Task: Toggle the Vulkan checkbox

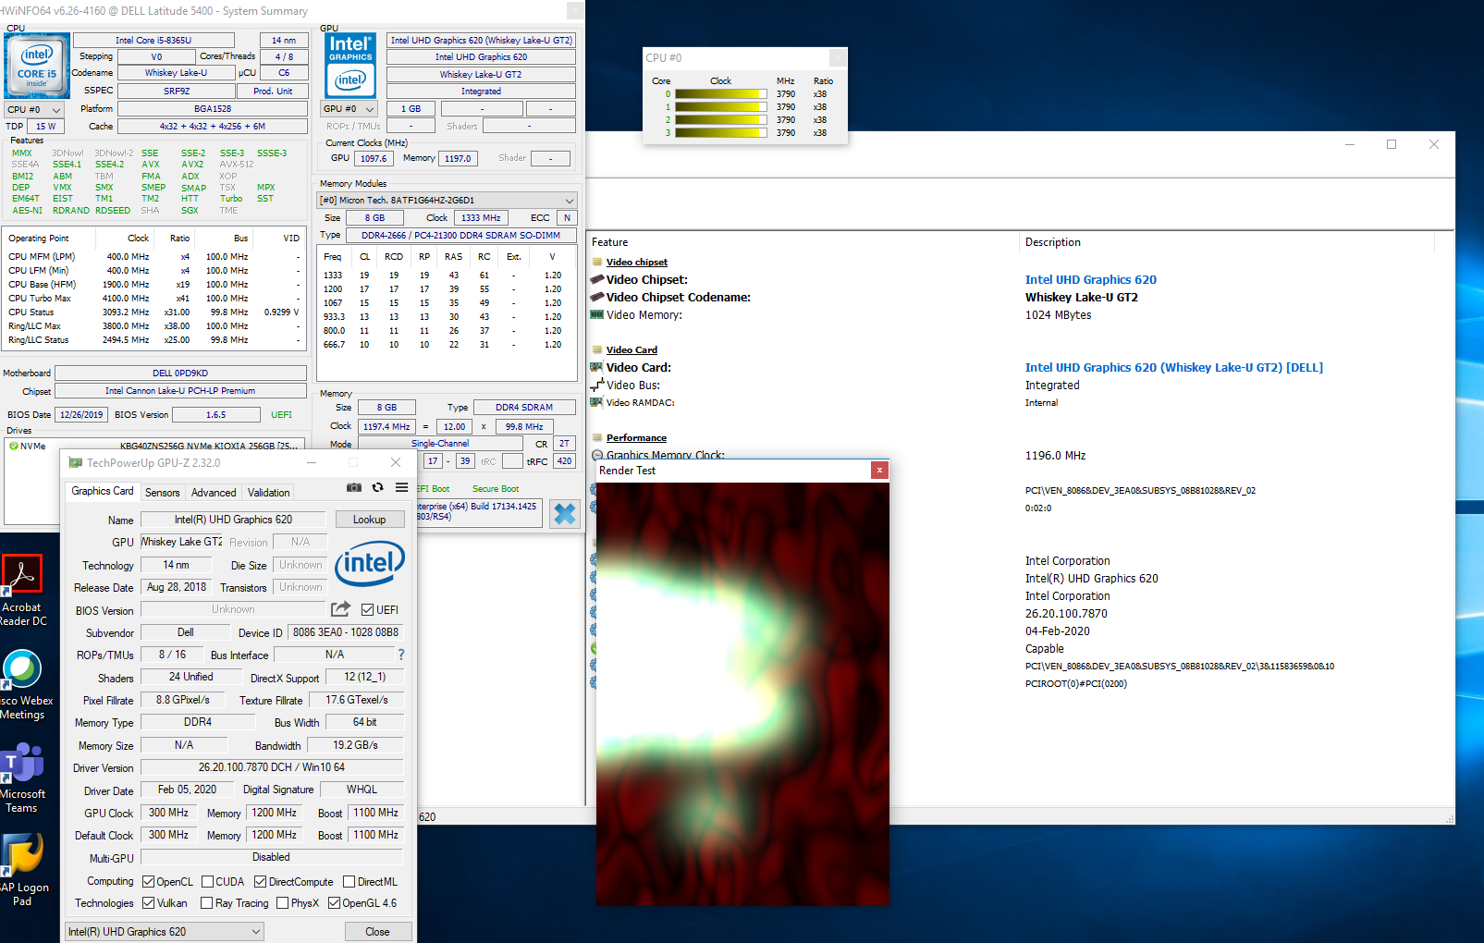Action: click(148, 902)
